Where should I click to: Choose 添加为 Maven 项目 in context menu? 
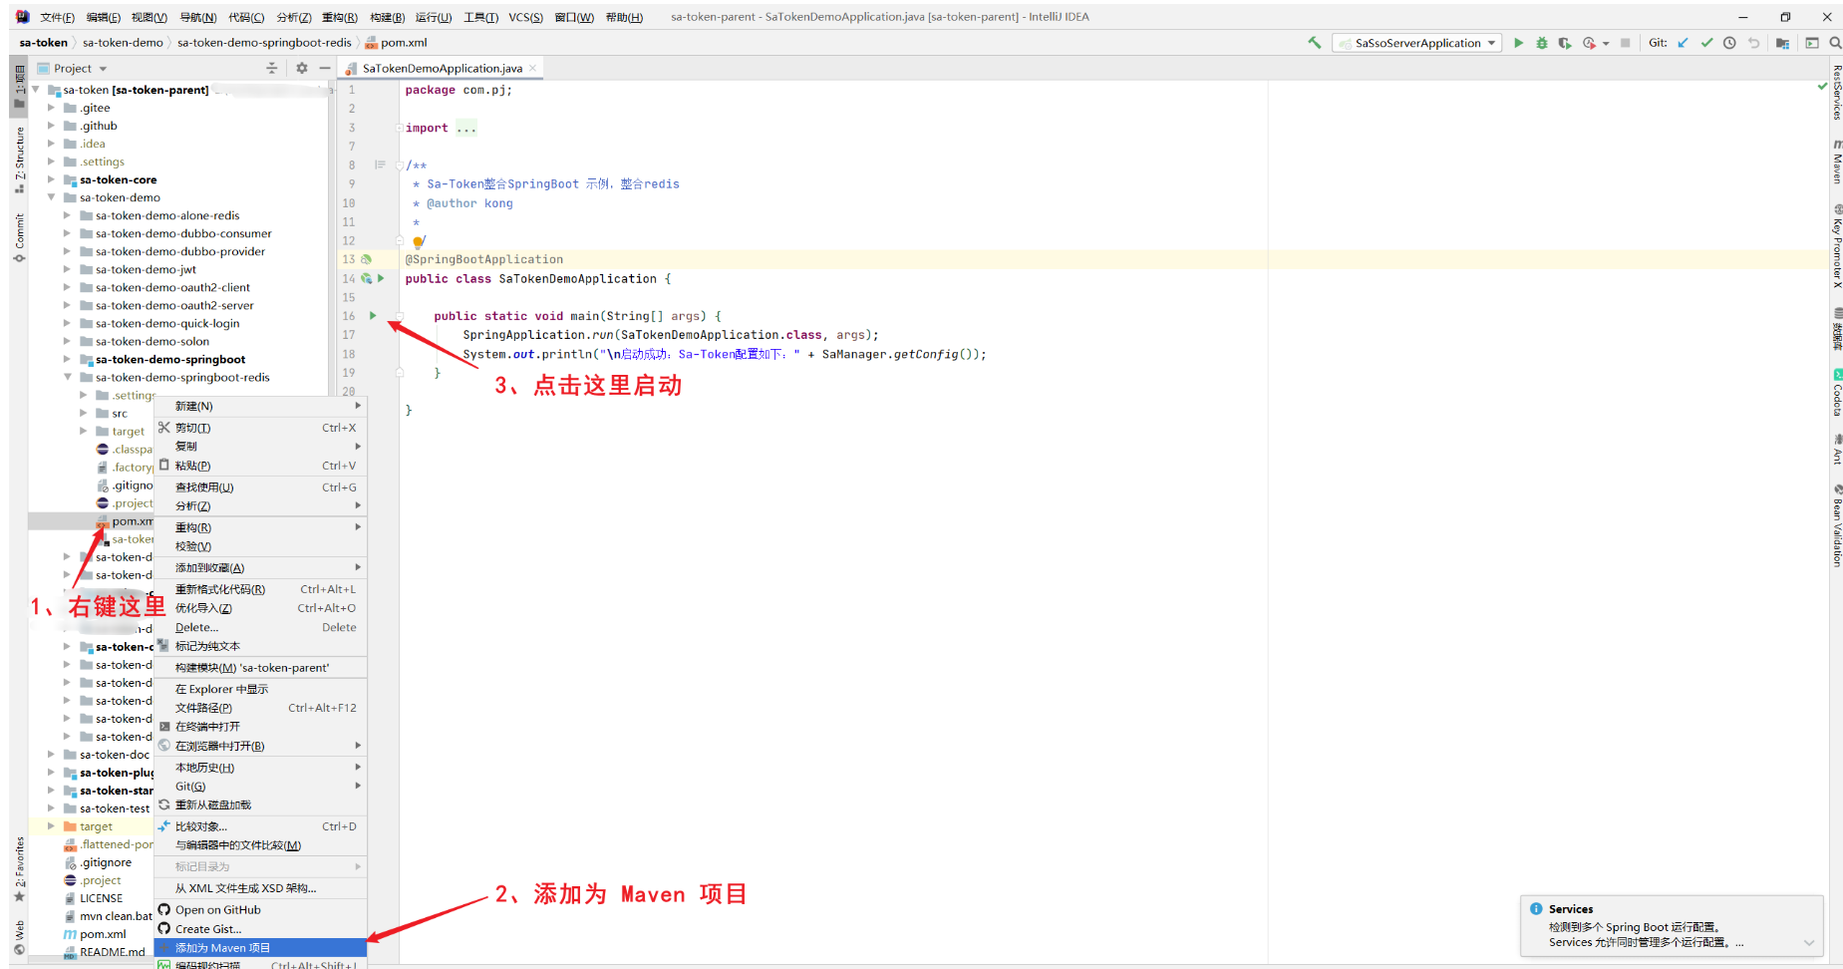pyautogui.click(x=261, y=947)
